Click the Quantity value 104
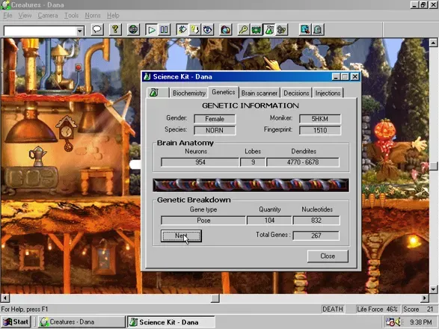 269,221
